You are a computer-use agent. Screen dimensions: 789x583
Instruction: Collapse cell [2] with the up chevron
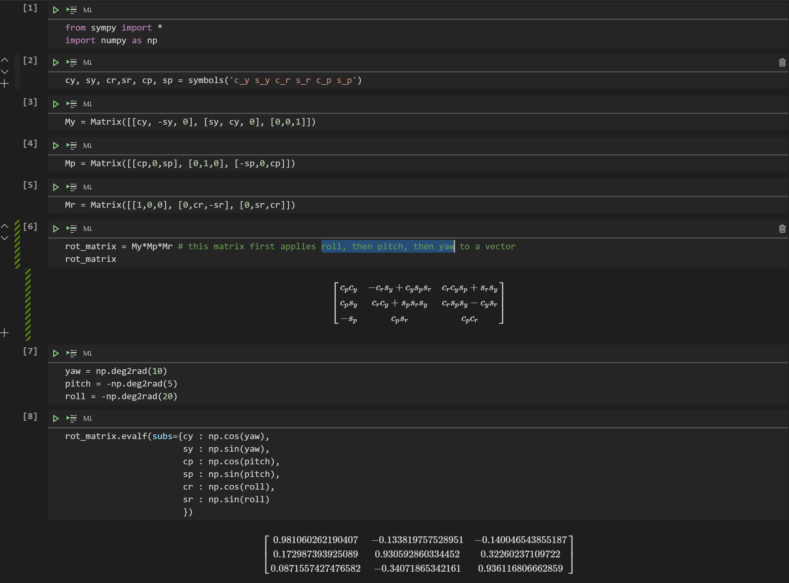pos(5,60)
